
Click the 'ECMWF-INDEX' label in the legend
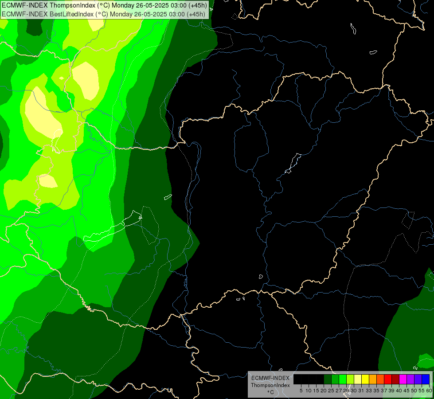point(270,378)
